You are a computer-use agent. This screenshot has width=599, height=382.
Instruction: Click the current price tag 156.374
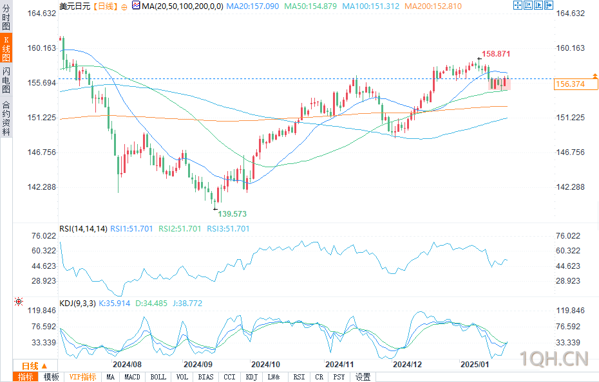[x=576, y=84]
